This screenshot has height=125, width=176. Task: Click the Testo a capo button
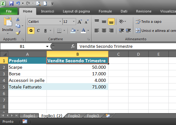[x=148, y=22]
